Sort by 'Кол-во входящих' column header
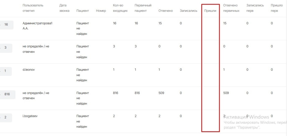 point(120,8)
